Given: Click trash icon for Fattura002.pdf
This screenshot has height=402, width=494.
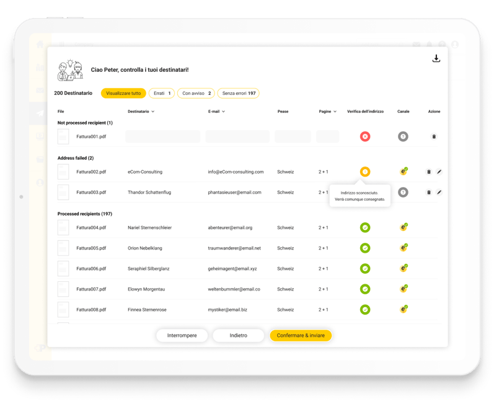Looking at the screenshot, I should pyautogui.click(x=428, y=172).
